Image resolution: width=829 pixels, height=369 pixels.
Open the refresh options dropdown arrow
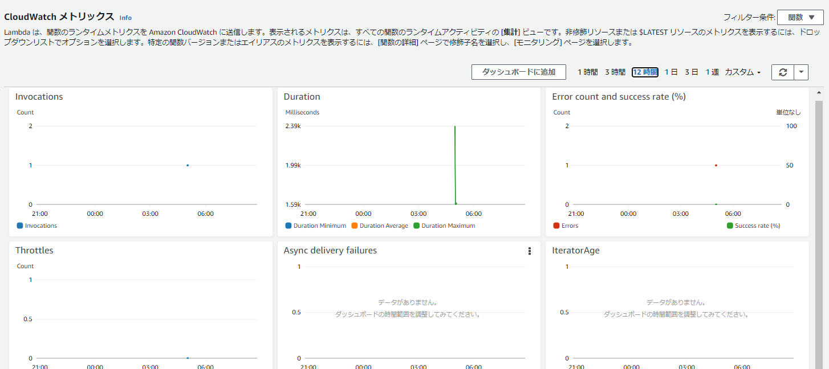point(801,72)
